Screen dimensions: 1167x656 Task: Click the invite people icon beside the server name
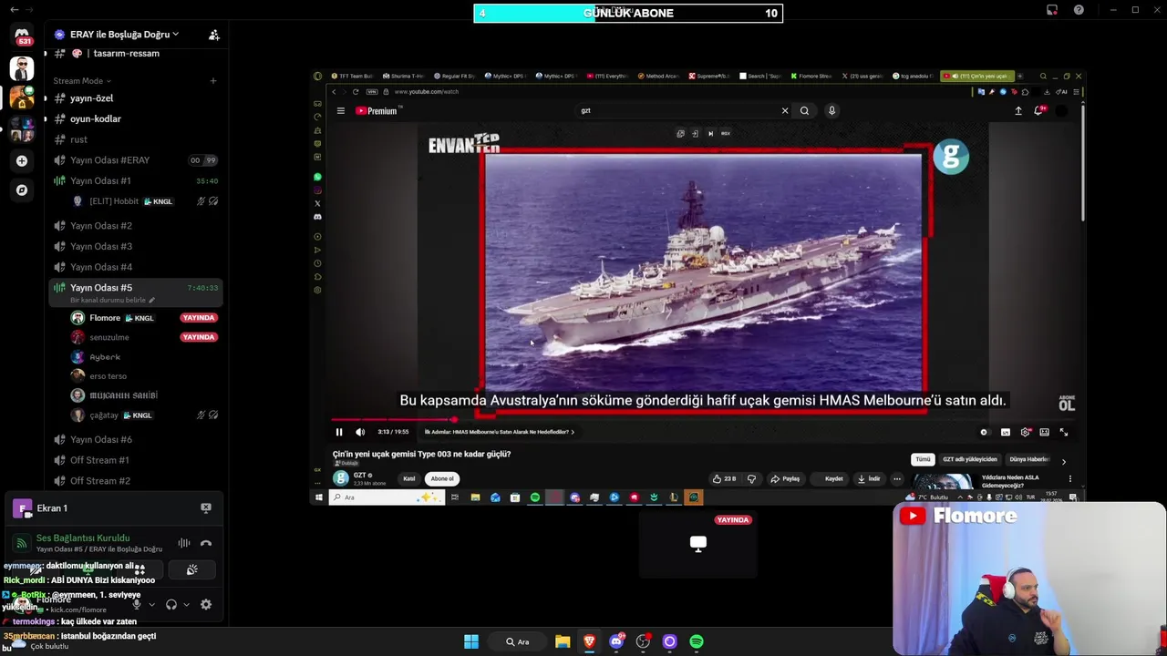(x=213, y=35)
